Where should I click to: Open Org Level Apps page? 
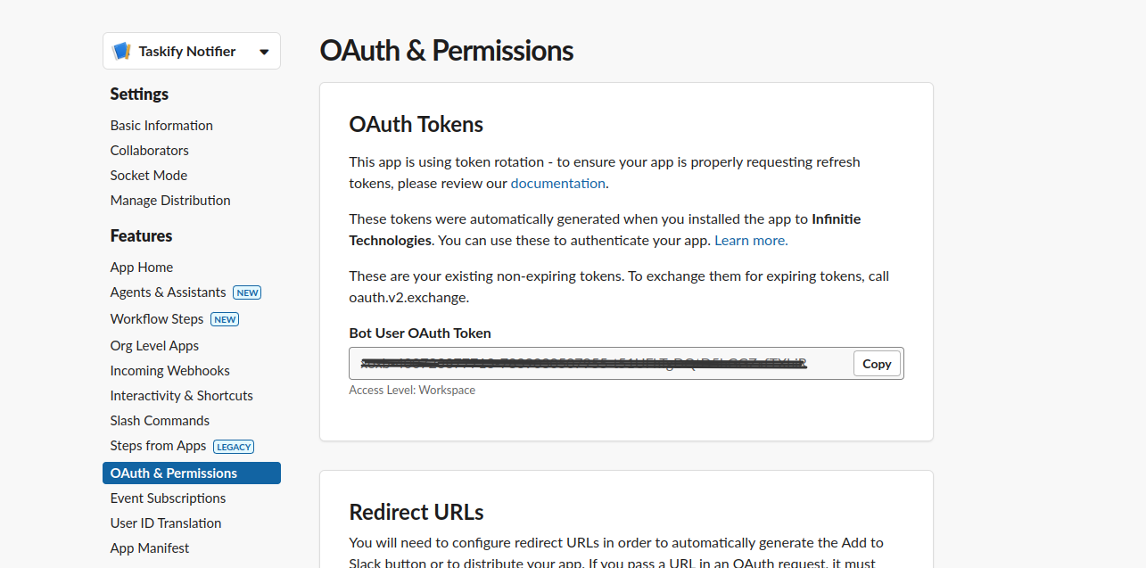[x=154, y=346]
